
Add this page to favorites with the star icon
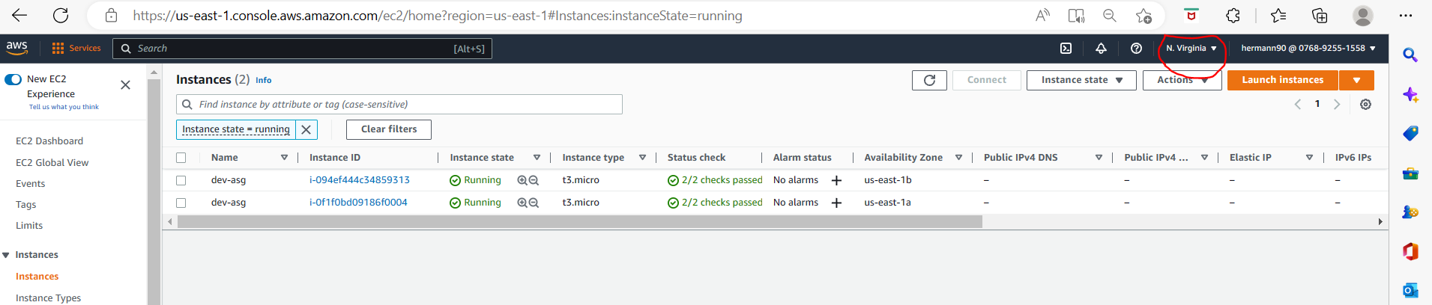click(1144, 16)
